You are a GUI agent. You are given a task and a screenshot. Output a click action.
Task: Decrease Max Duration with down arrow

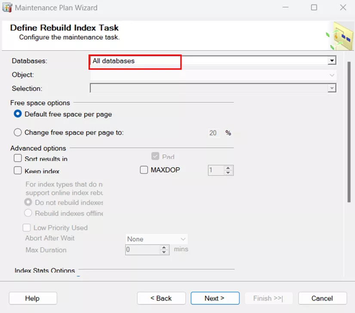click(x=164, y=252)
